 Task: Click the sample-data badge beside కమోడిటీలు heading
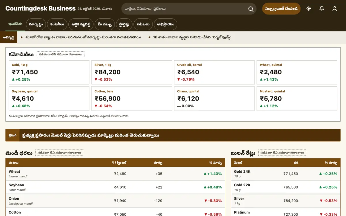tap(61, 54)
